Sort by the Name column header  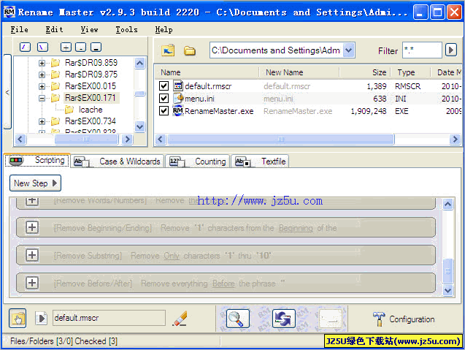[207, 72]
